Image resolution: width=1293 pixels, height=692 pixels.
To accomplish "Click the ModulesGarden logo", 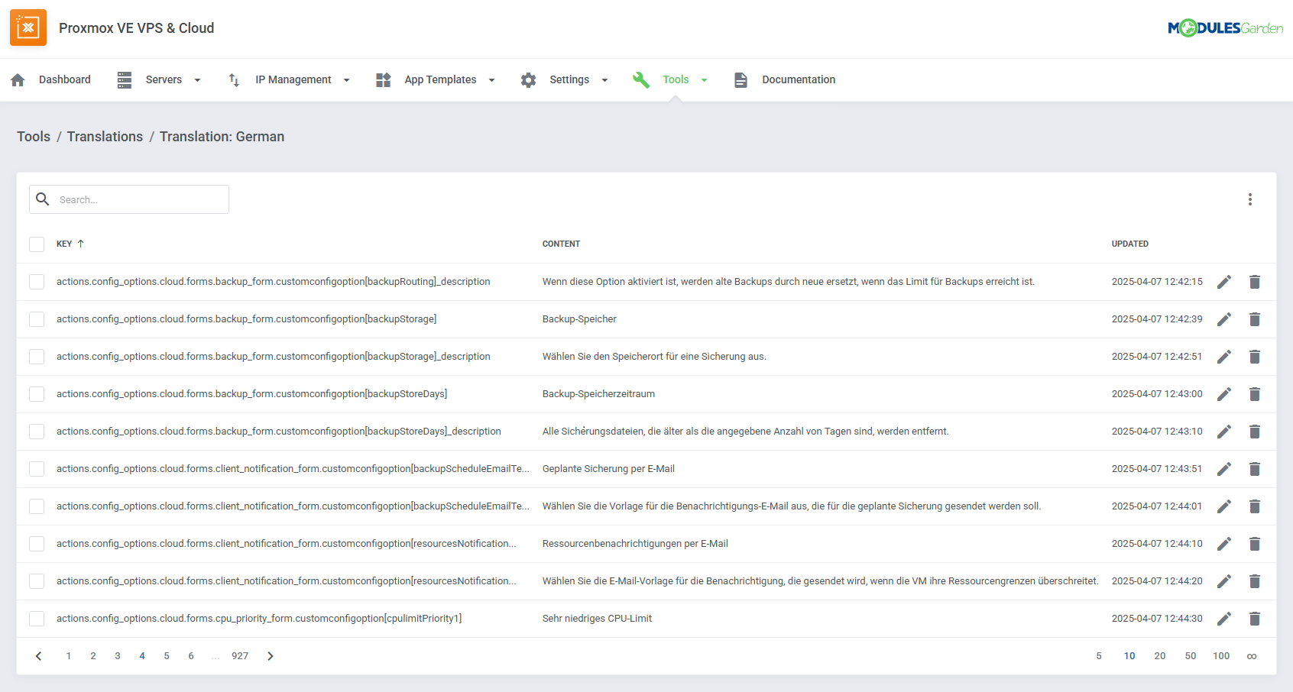I will pos(1226,28).
